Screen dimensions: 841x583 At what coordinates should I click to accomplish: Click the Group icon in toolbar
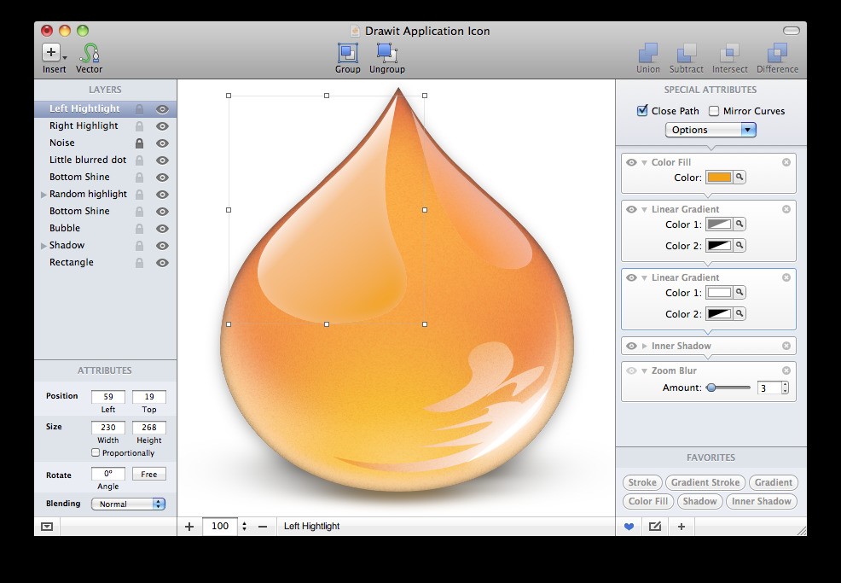click(347, 53)
